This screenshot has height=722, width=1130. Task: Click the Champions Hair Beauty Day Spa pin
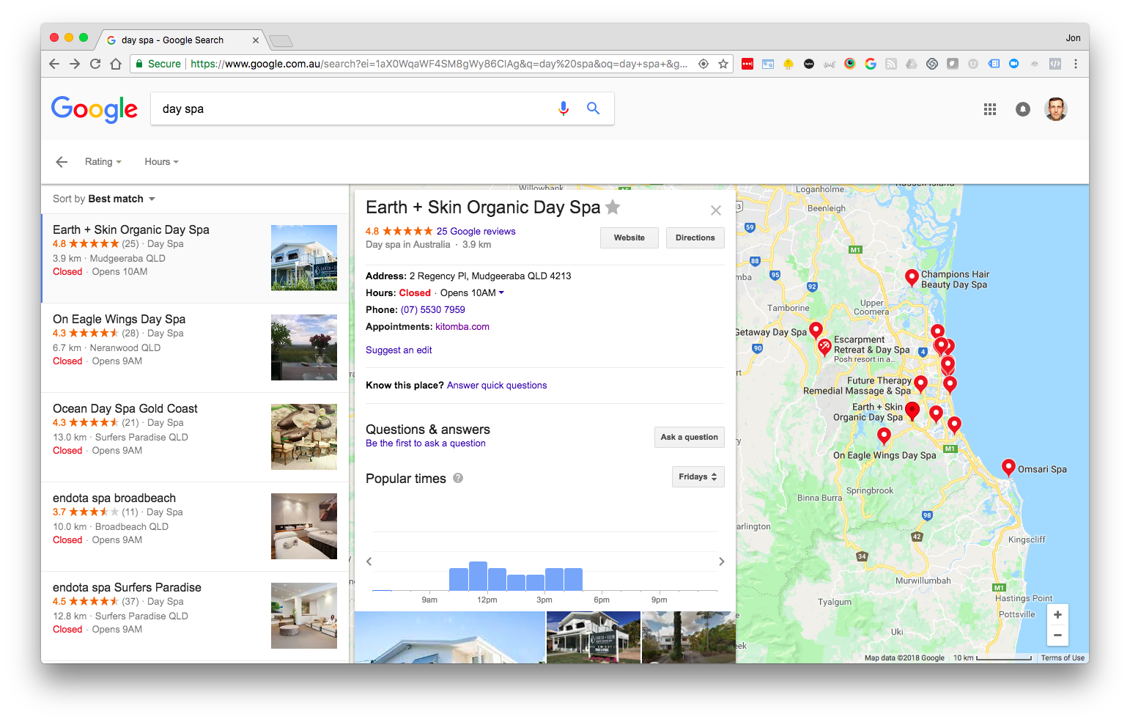point(912,278)
